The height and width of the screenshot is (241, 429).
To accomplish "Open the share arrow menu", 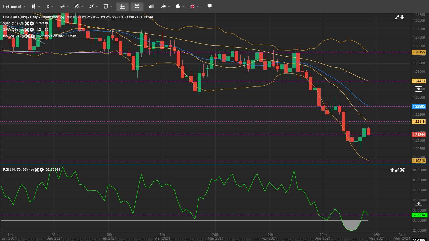I will coord(165,6).
